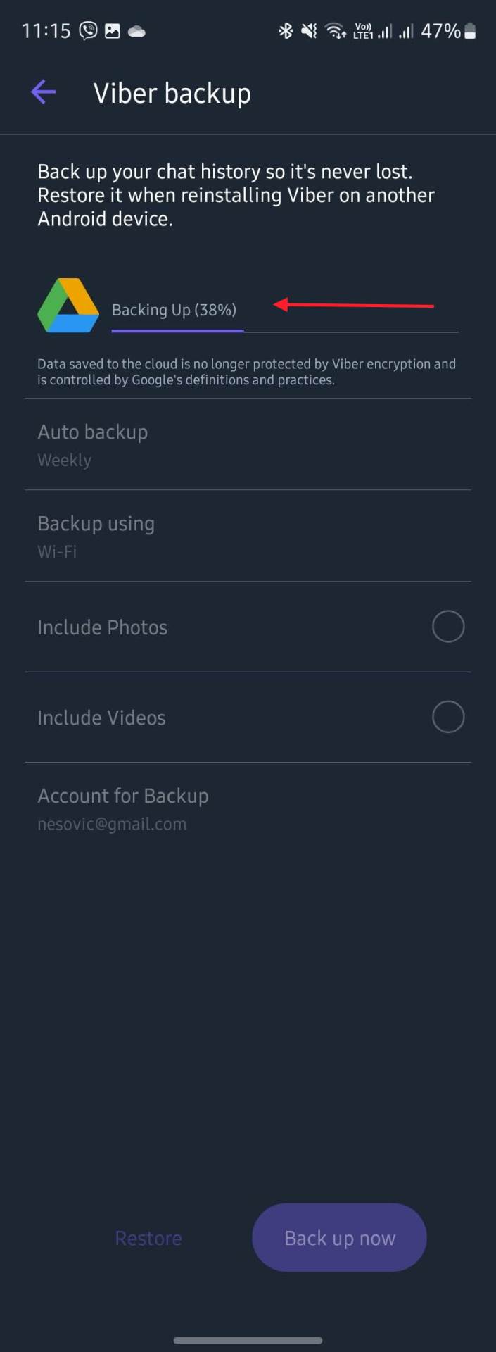Open the Backup using Wi-Fi setting
Image resolution: width=496 pixels, height=1352 pixels.
pos(248,536)
